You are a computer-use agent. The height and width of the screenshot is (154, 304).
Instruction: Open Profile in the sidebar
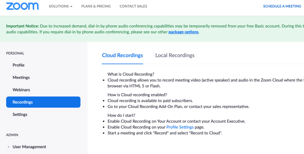click(x=18, y=65)
